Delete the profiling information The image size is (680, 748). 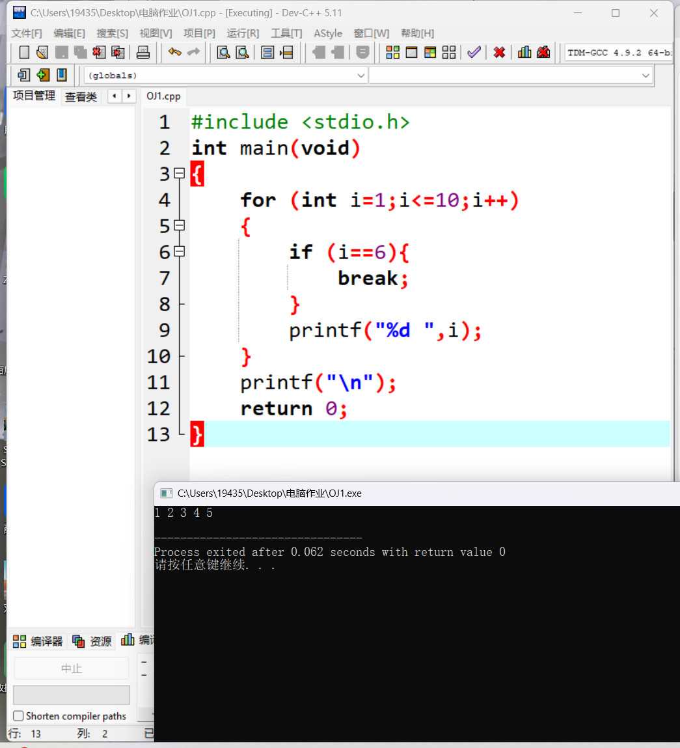point(543,53)
